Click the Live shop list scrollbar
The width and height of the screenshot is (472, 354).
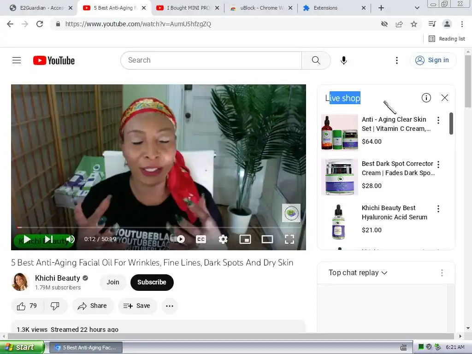click(x=451, y=124)
